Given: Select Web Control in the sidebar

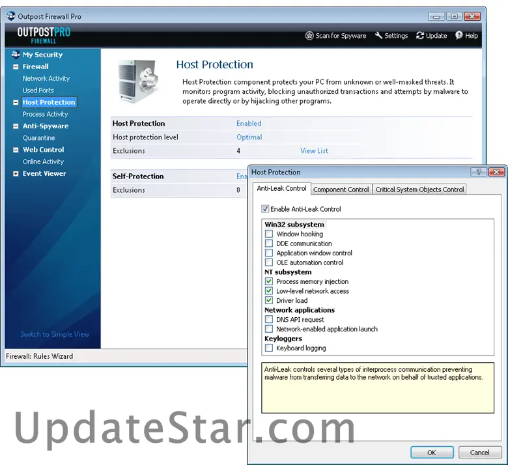Looking at the screenshot, I should 44,150.
